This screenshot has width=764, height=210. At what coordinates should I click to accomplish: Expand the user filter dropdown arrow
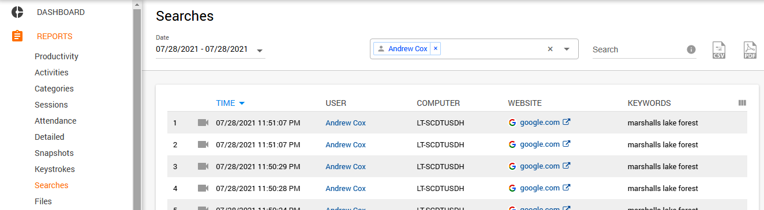(567, 49)
